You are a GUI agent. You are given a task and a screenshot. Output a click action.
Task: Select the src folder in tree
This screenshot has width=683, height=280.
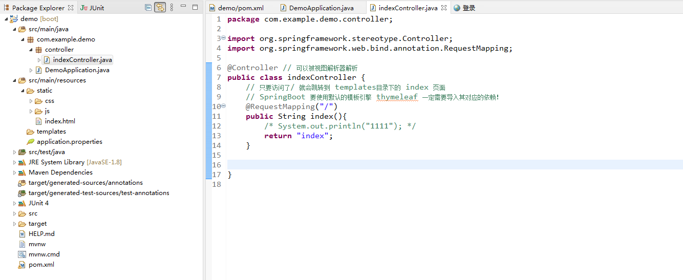pos(33,213)
